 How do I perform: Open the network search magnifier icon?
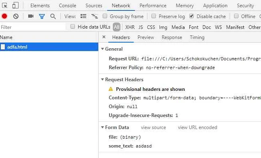[53, 16]
